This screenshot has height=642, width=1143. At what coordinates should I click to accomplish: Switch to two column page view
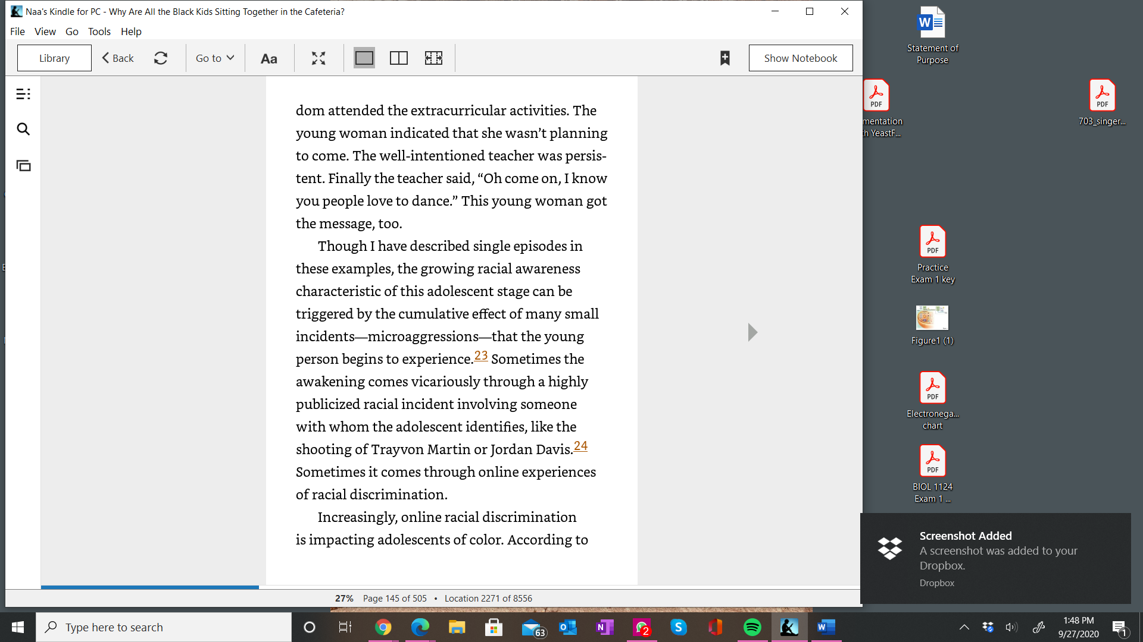tap(398, 58)
